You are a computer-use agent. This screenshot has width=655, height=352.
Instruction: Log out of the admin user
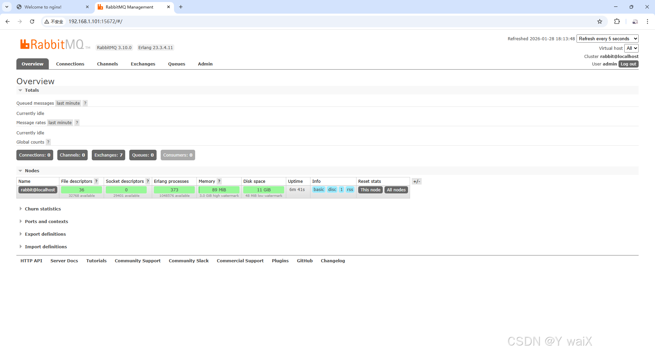coord(628,64)
